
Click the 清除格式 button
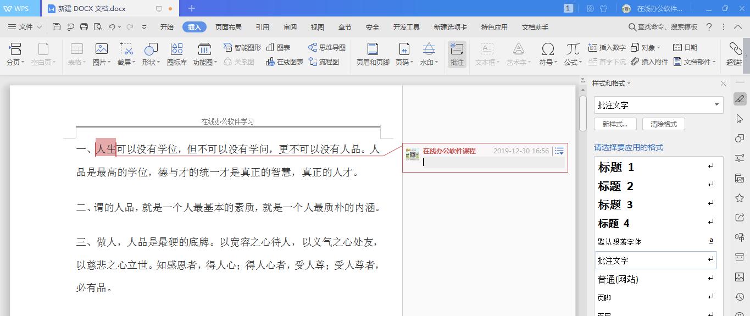click(x=663, y=124)
